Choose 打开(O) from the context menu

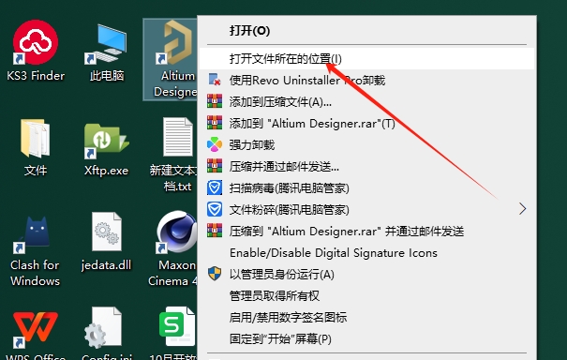pyautogui.click(x=366, y=31)
